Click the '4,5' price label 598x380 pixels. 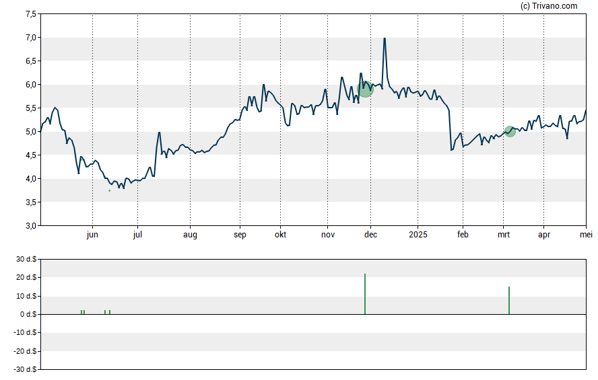[31, 155]
